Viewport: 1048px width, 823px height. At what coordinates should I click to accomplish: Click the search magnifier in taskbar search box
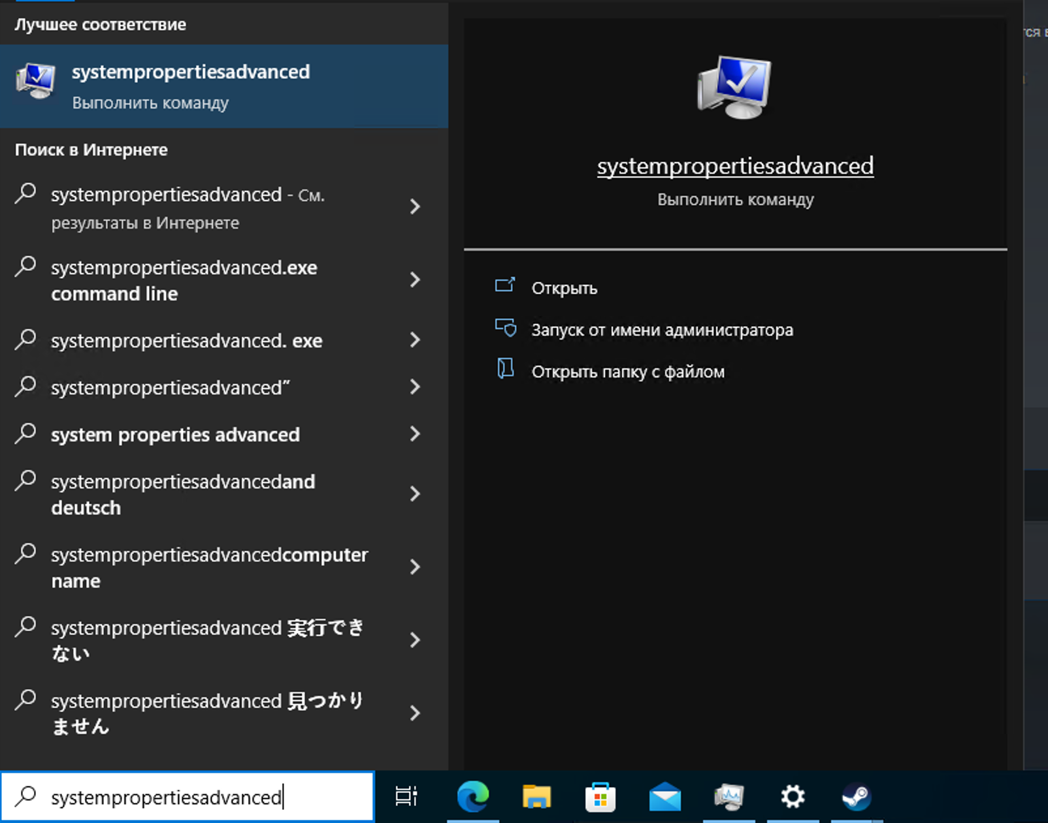coord(25,796)
